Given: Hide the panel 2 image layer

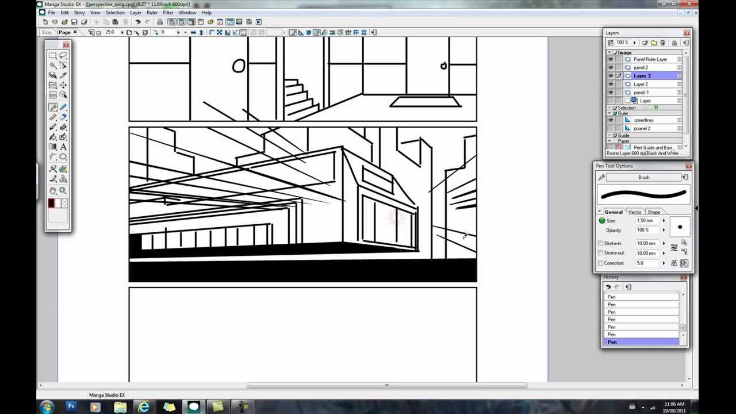Looking at the screenshot, I should [x=611, y=67].
